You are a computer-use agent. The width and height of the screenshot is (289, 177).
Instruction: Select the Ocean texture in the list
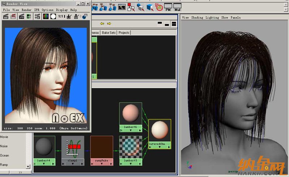coord(4,155)
